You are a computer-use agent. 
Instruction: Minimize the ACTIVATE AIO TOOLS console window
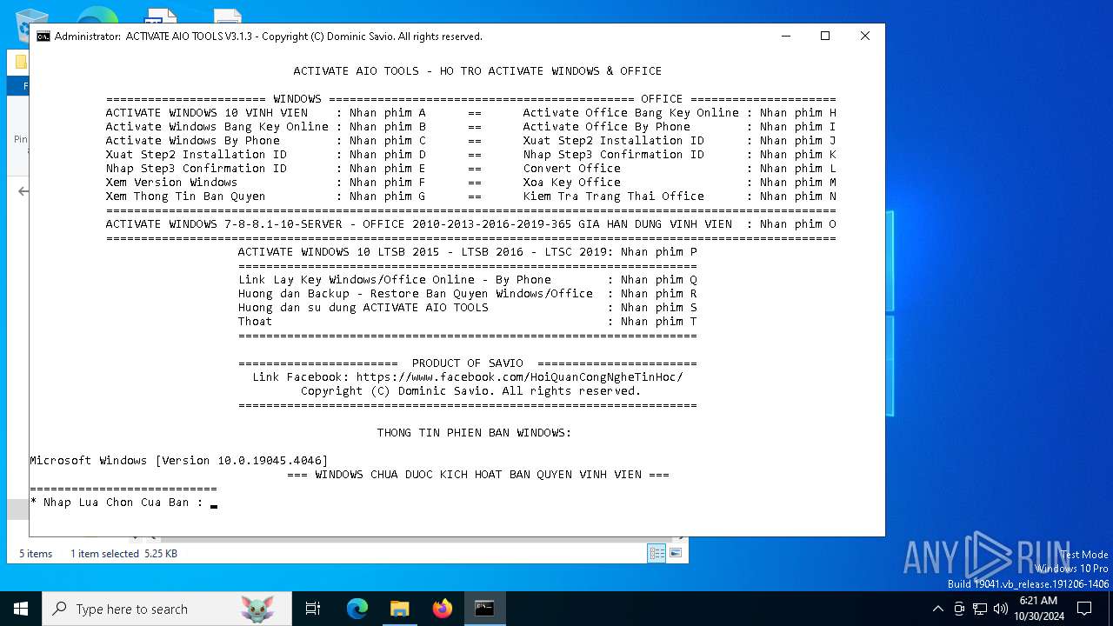pyautogui.click(x=786, y=36)
